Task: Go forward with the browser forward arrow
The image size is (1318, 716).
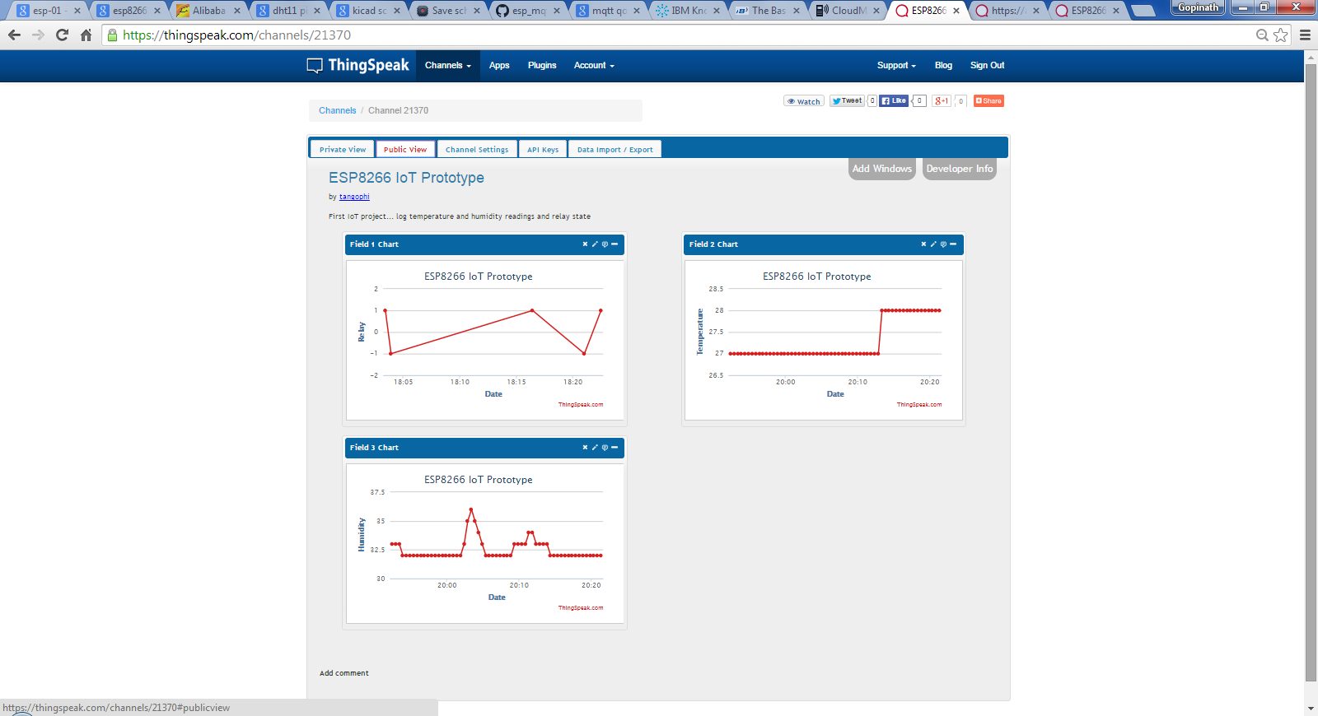Action: (x=38, y=35)
